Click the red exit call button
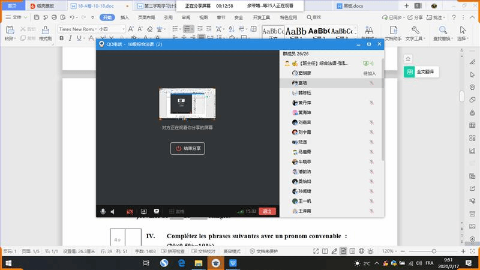The image size is (480, 270). (268, 211)
